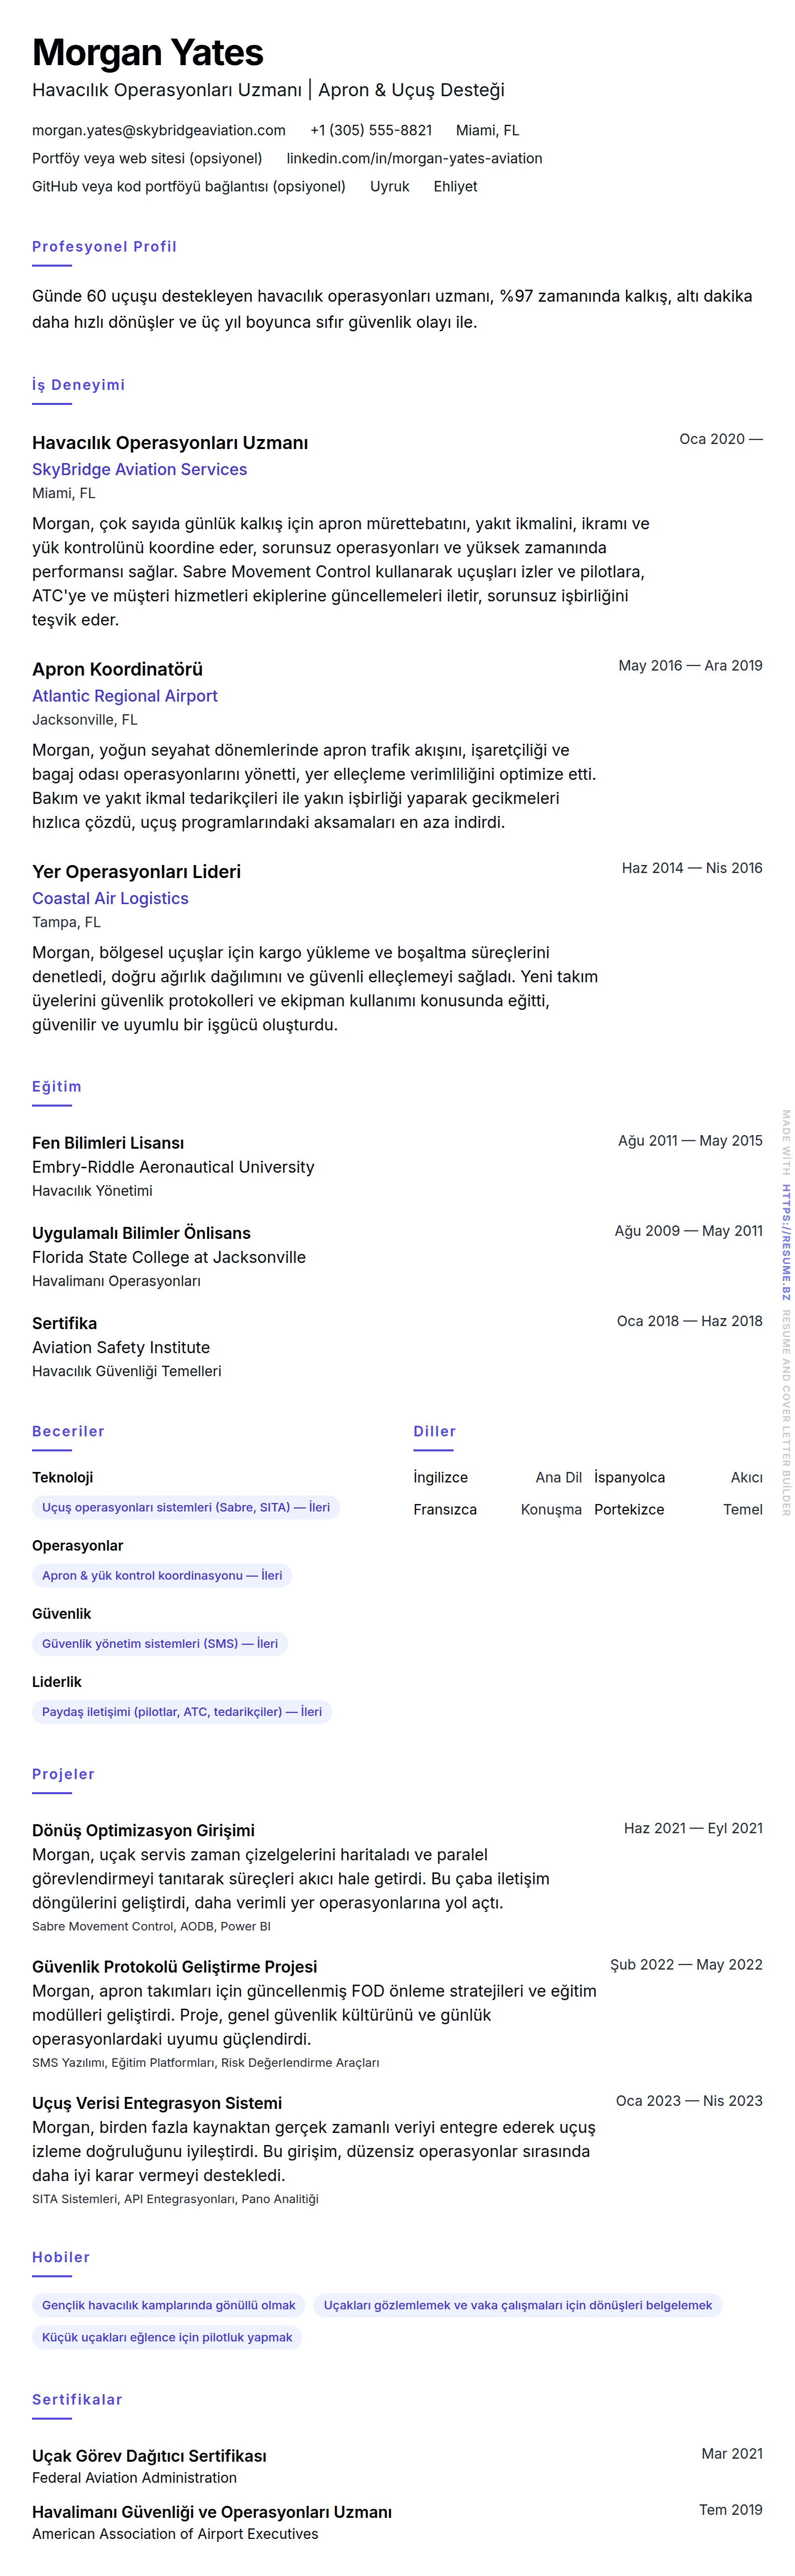
Task: Select the Küçük uçakları eğlence için pilotluk tag
Action: pyautogui.click(x=167, y=2337)
